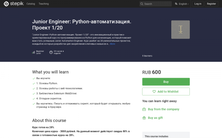
Task: Click the gift box icon
Action: tap(144, 118)
